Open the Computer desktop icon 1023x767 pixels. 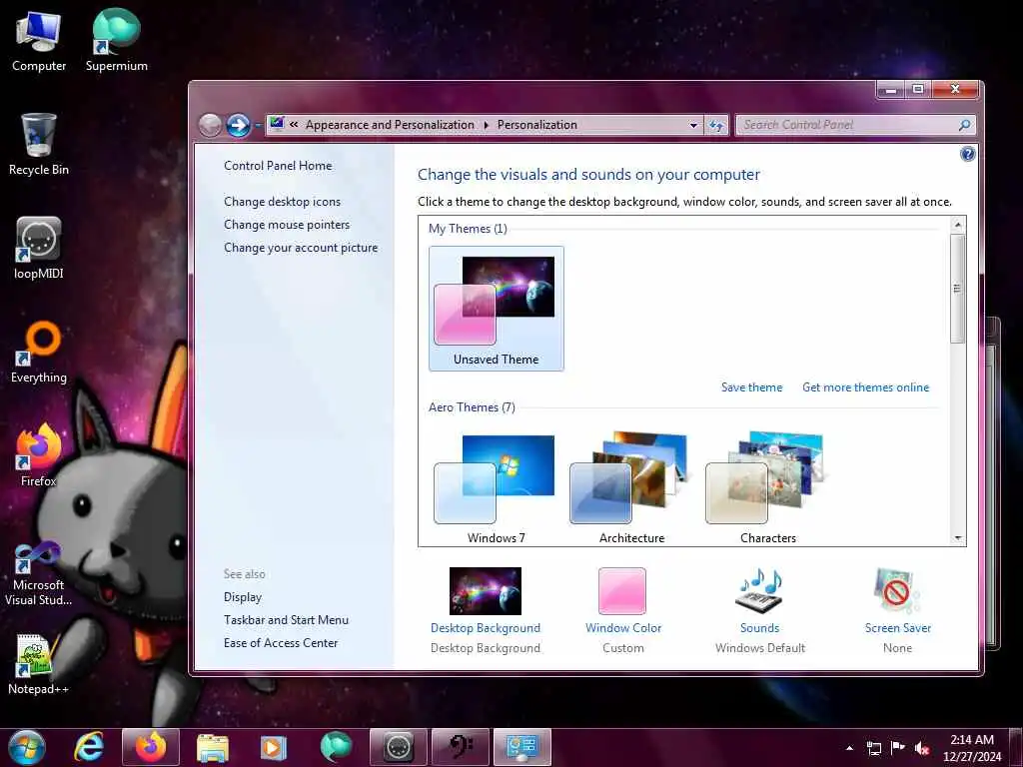(39, 41)
